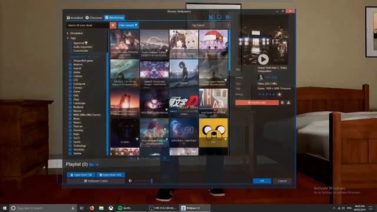377x212 pixels.
Task: Click the plus icon next to Playlist
Action: click(97, 165)
